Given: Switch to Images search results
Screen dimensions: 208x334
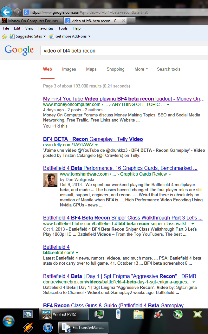Looking at the screenshot, I should [x=69, y=69].
